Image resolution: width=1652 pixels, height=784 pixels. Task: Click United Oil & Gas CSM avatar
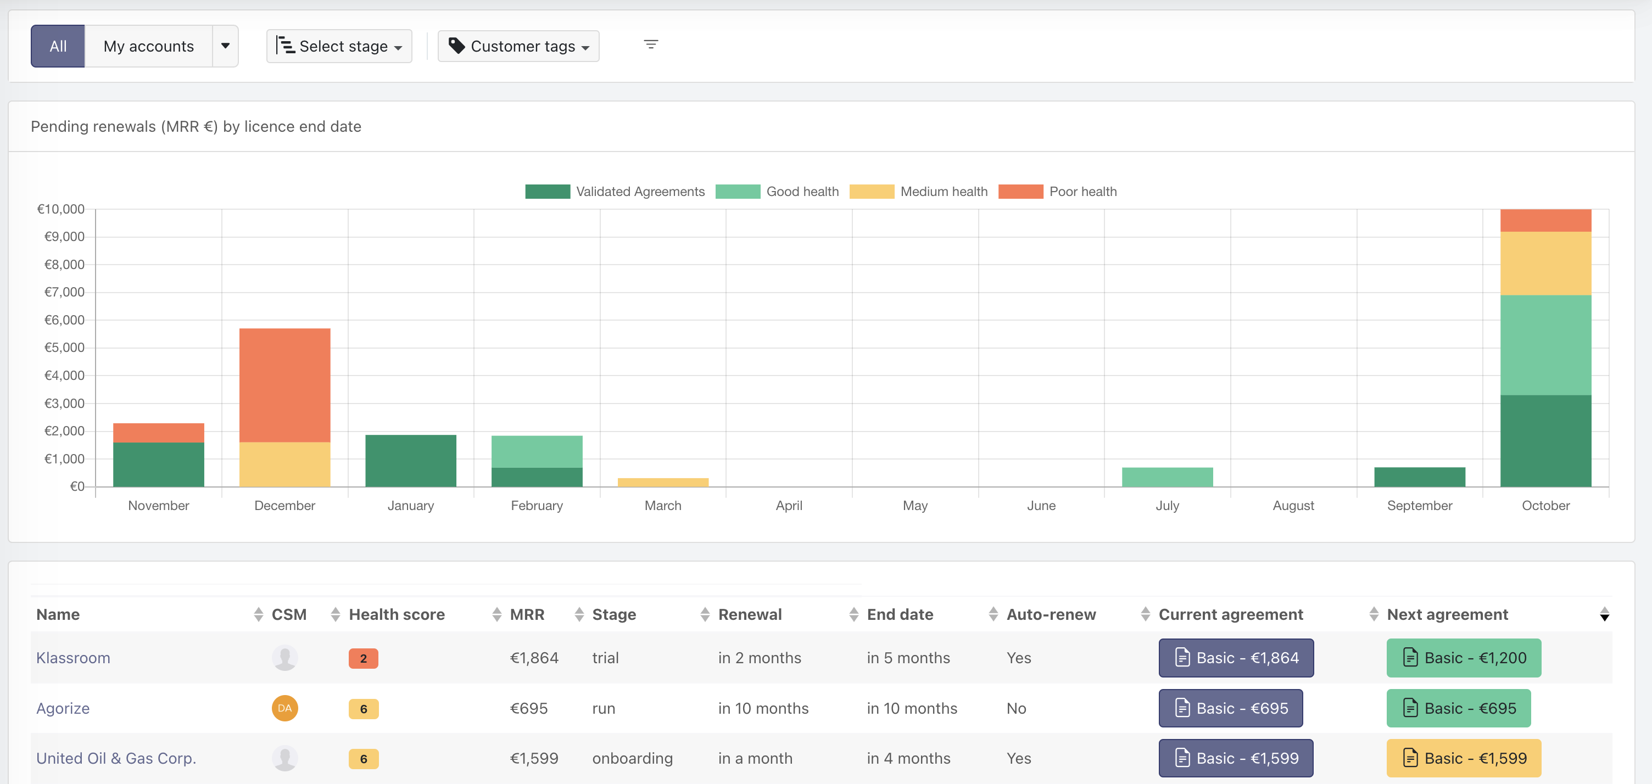click(x=284, y=758)
